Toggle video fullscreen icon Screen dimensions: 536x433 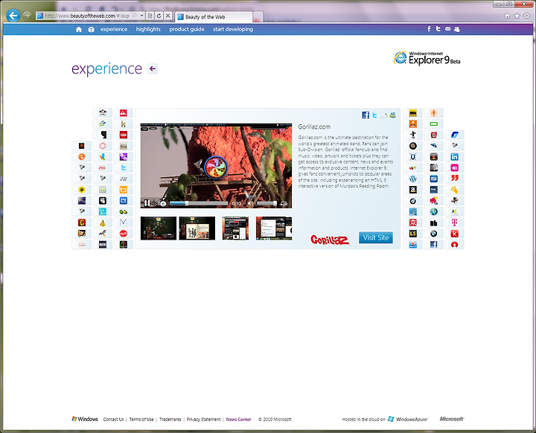(284, 204)
